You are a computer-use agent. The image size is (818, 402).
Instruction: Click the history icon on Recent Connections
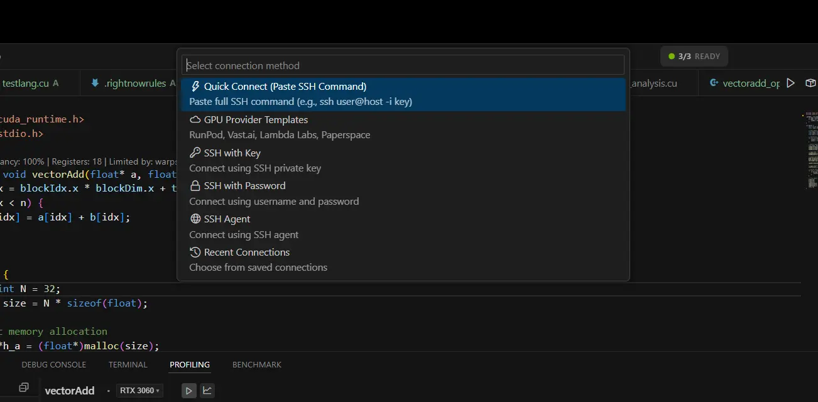tap(195, 252)
